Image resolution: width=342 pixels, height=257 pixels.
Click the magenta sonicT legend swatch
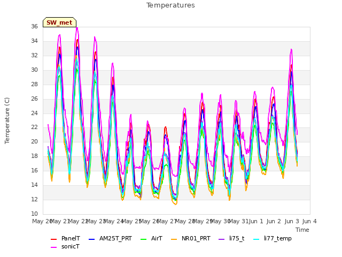point(53,247)
